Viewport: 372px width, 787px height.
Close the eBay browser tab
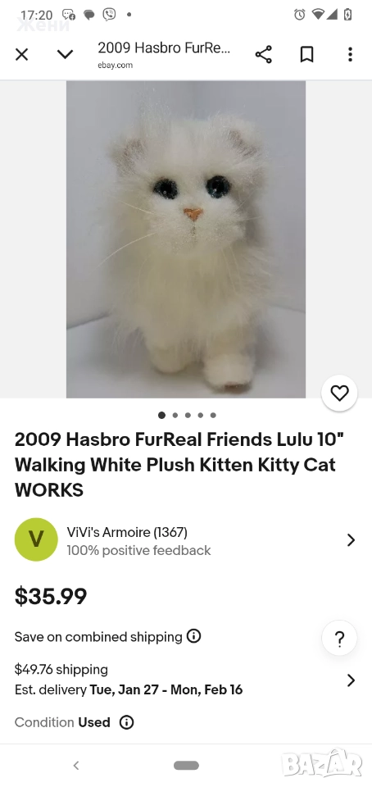(21, 54)
